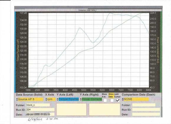Open the Source AP 5 dropdown
The height and width of the screenshot is (124, 171).
pos(31,99)
